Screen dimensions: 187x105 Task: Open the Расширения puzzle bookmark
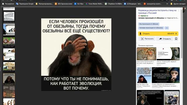tap(8, 4)
